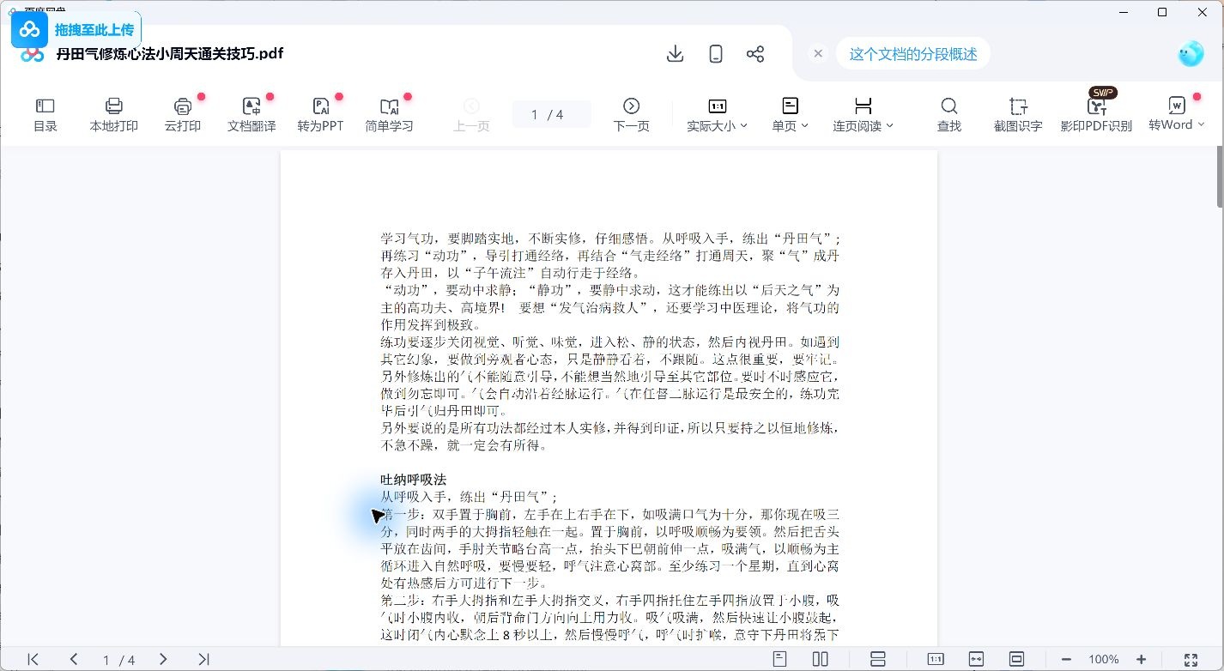Switch to two-page view in the status bar

coord(821,659)
